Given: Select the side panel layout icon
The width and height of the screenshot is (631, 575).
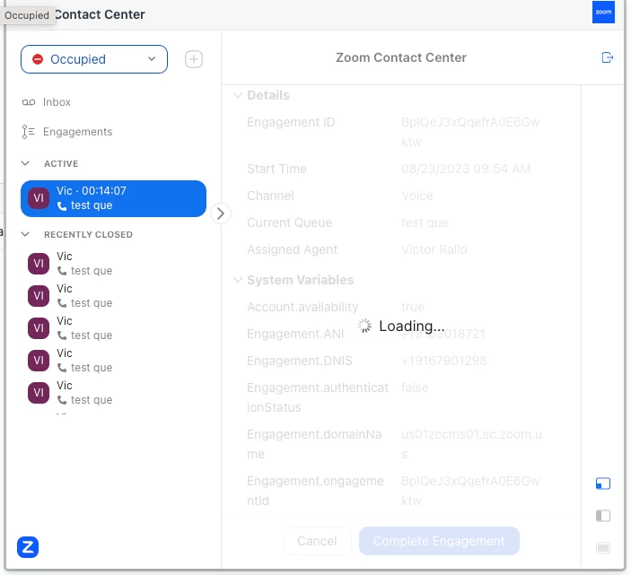Looking at the screenshot, I should click(603, 516).
